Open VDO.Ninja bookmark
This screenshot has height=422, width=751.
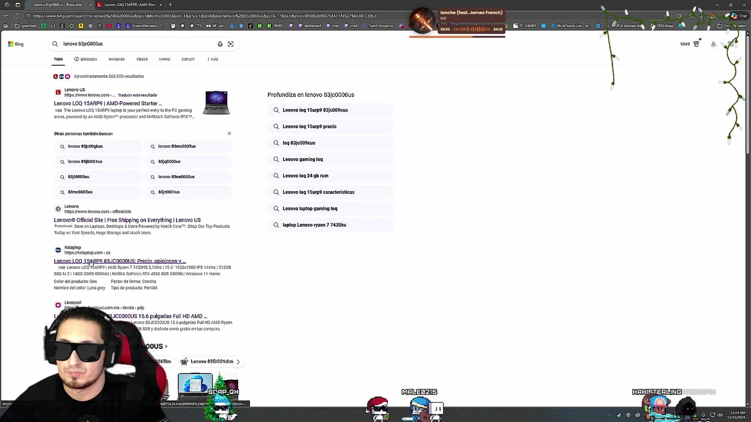[663, 26]
